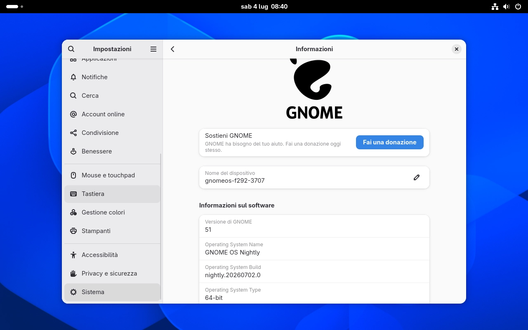The height and width of the screenshot is (330, 528).
Task: Click the Impostazioni sidebar title
Action: [x=112, y=49]
